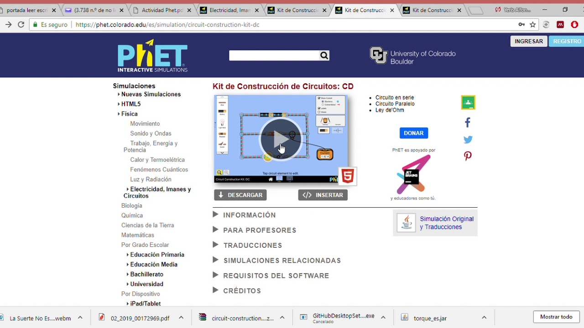Close the 'Actividad Phet.pdf' tab
584x328 pixels.
coord(189,10)
